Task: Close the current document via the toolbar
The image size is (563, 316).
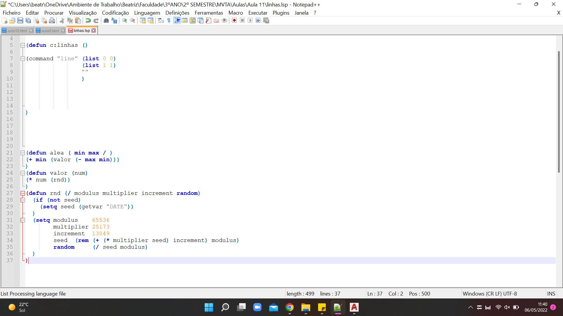Action: [x=36, y=20]
